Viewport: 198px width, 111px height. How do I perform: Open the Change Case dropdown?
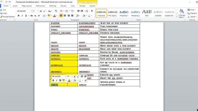[x=50, y=11]
